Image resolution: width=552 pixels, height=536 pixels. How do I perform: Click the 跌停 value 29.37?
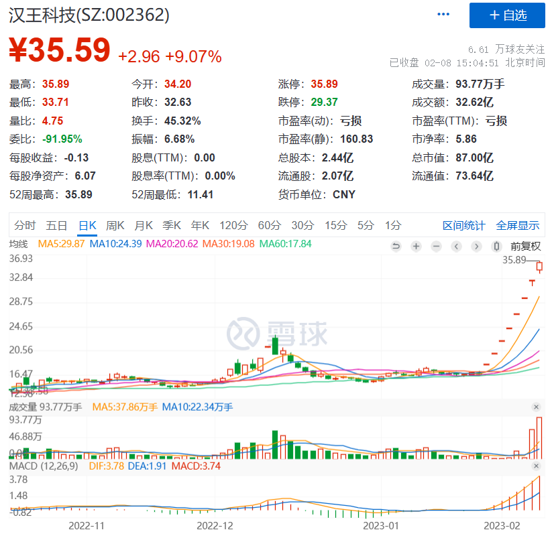324,103
